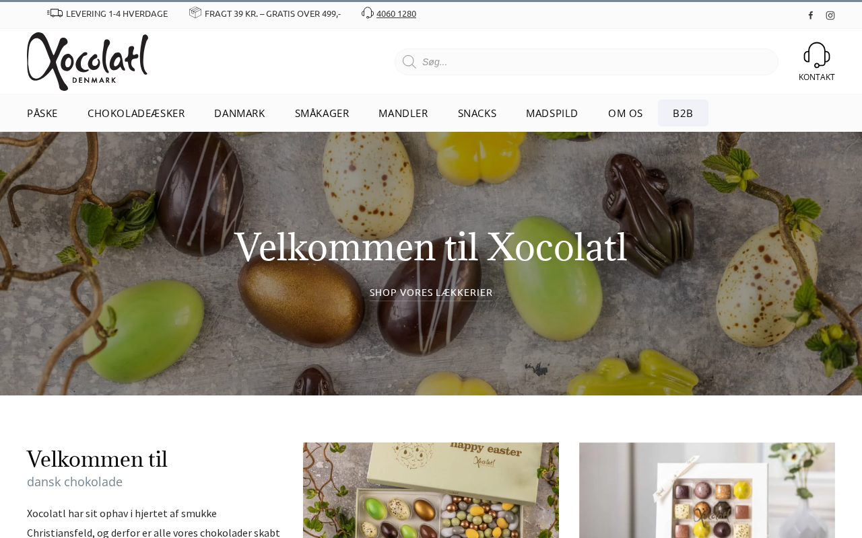Click the search magnifier icon

(x=409, y=62)
